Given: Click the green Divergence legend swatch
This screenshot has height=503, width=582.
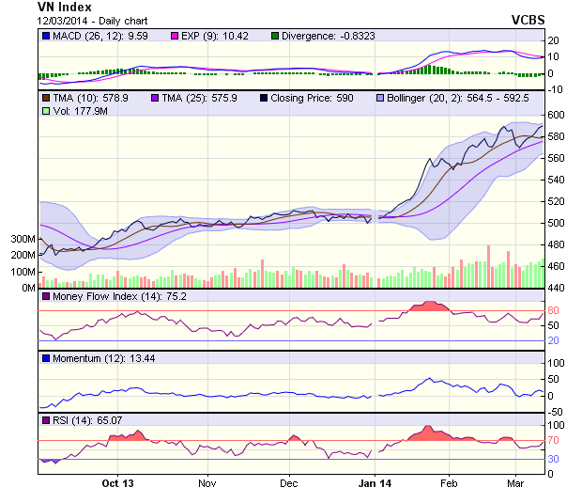Looking at the screenshot, I should click(274, 36).
